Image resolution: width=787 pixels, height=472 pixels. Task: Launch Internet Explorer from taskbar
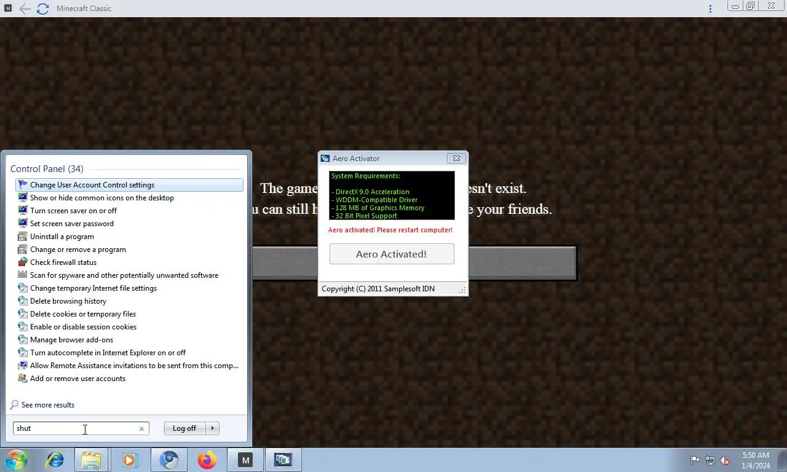pyautogui.click(x=55, y=460)
